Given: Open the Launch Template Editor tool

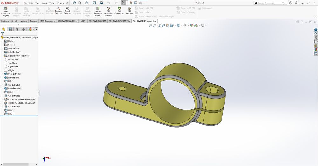Looking at the screenshot, I should tap(98, 9).
